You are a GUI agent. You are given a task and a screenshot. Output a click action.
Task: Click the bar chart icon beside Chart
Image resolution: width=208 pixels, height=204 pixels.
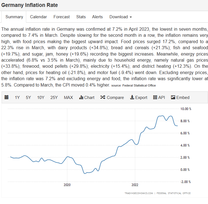(81, 97)
